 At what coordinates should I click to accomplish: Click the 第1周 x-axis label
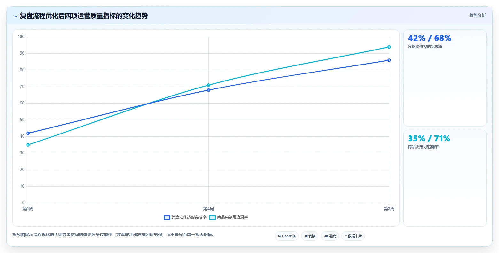coord(28,209)
